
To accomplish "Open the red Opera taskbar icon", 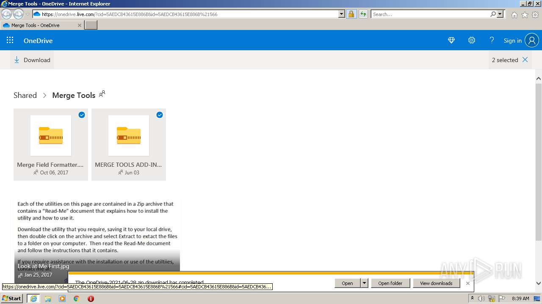I will (x=91, y=298).
